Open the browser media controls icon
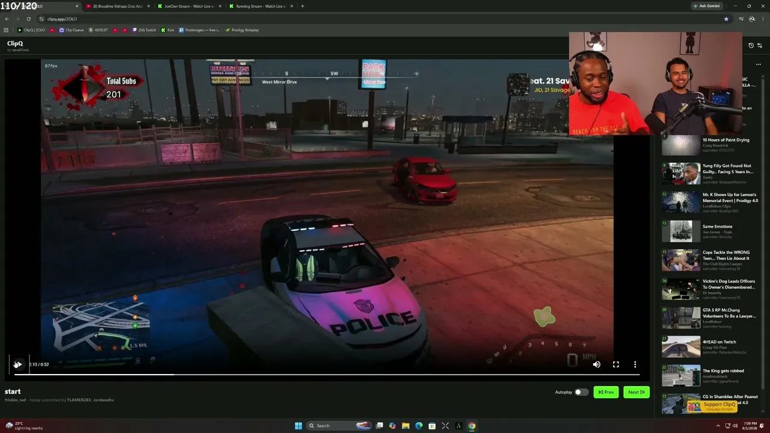 coord(742,19)
